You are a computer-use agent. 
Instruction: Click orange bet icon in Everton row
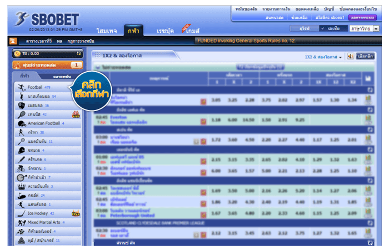[203, 122]
